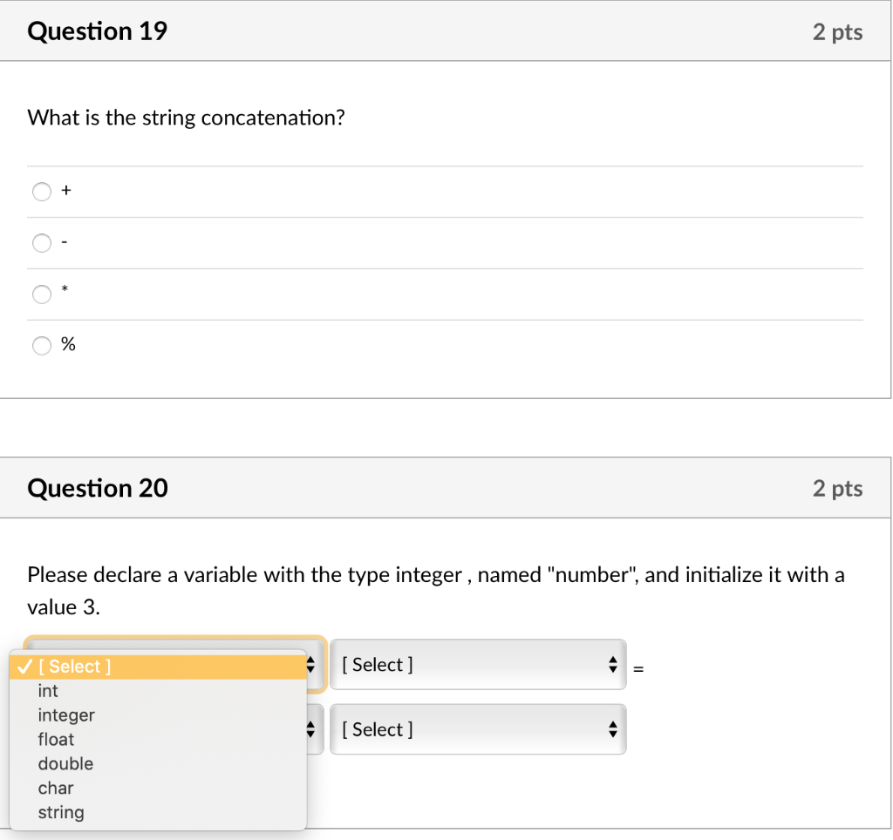The height and width of the screenshot is (840, 893).
Task: Select the "%" radio button
Action: (41, 345)
